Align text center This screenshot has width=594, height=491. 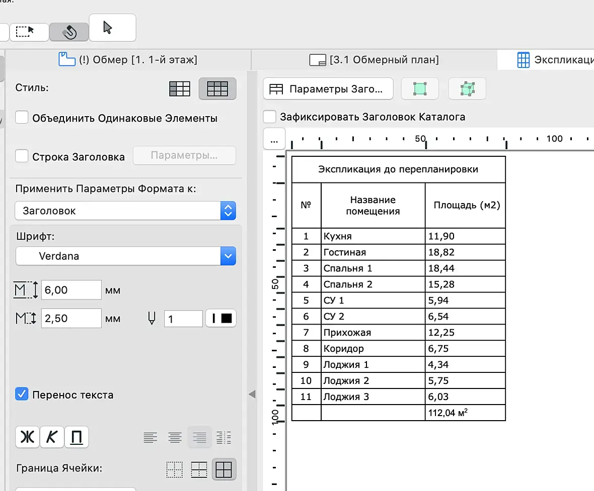point(175,438)
